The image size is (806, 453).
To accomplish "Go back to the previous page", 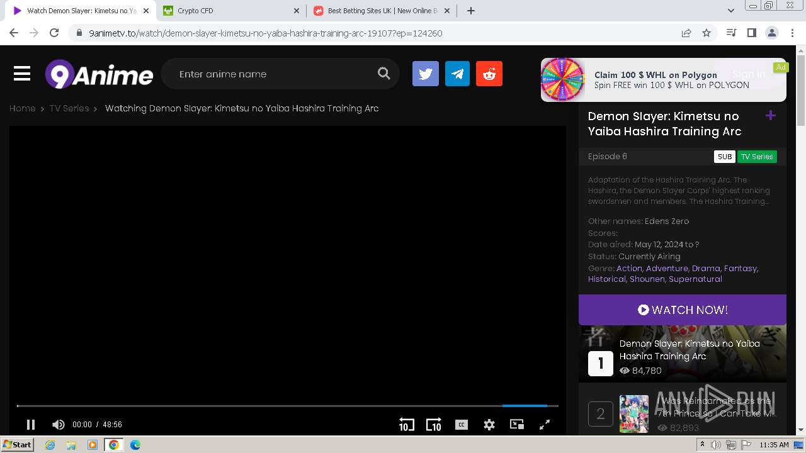I will click(14, 33).
